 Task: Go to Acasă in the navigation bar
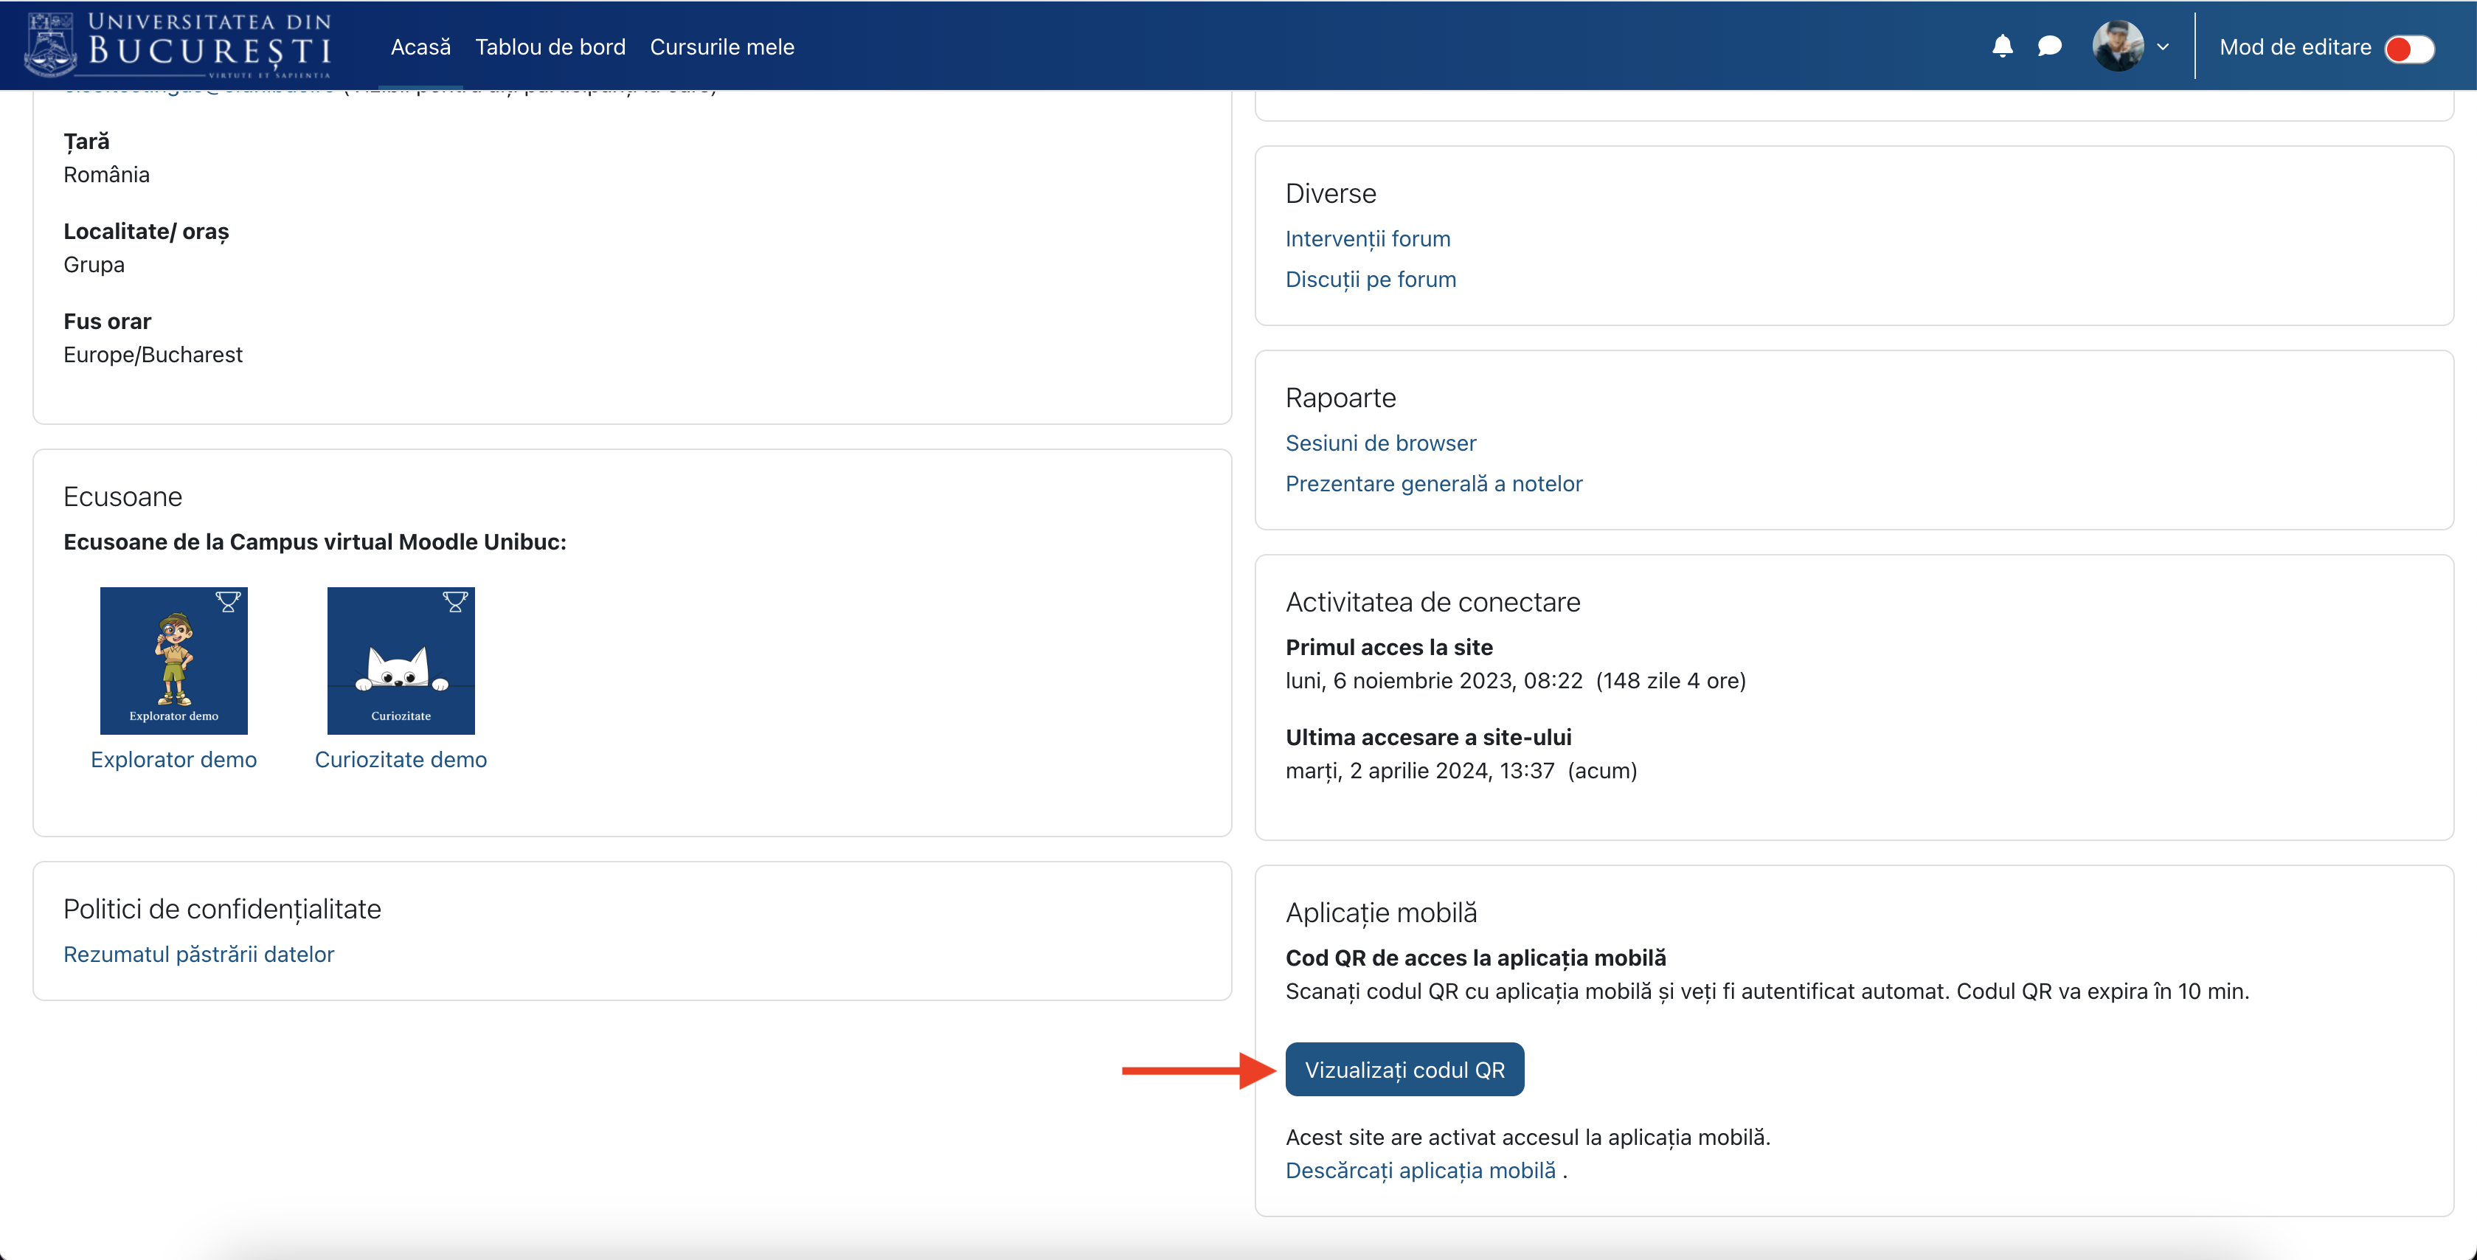(420, 47)
